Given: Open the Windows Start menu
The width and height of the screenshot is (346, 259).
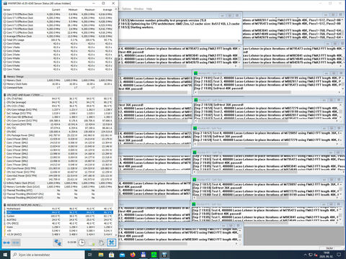Looking at the screenshot, I should tap(5, 255).
